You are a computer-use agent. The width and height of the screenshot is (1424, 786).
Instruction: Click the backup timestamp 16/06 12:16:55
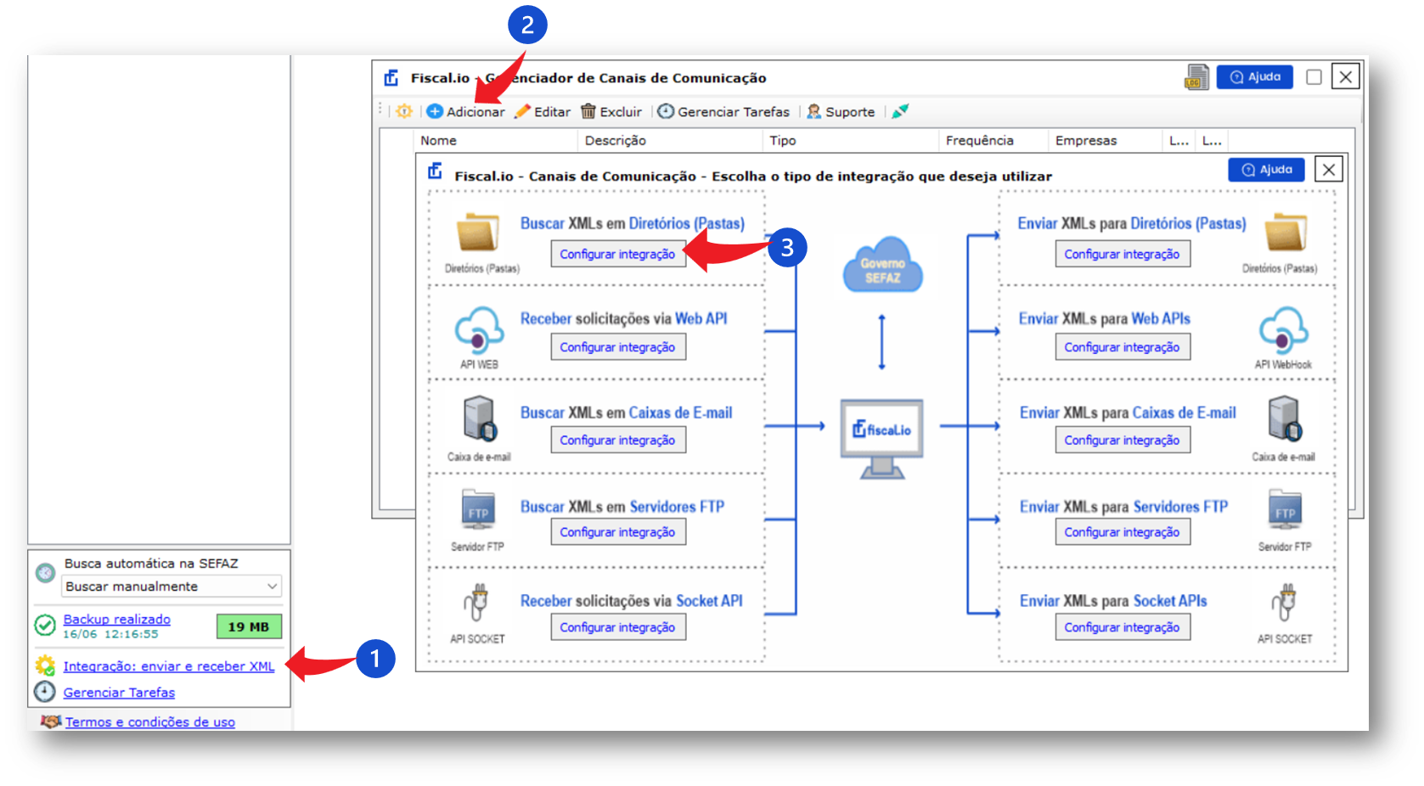(110, 634)
